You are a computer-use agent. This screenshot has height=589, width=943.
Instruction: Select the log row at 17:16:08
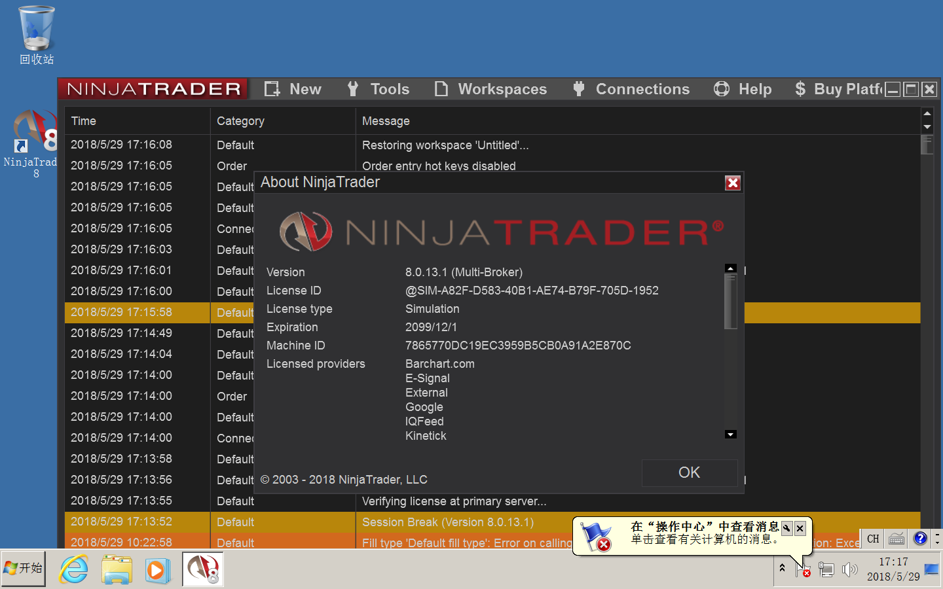[492, 145]
